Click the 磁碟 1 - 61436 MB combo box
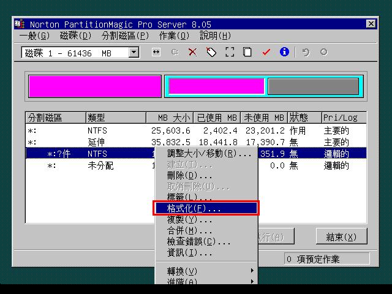 coord(80,53)
